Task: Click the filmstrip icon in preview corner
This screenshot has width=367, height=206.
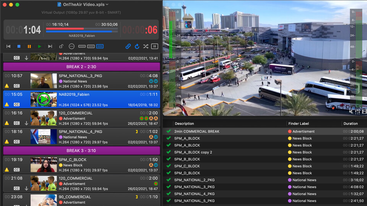Action: [x=364, y=112]
